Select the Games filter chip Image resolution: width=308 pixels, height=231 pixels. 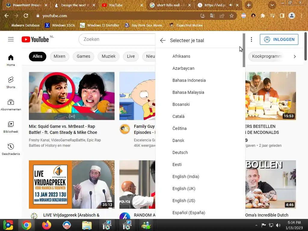(x=84, y=56)
